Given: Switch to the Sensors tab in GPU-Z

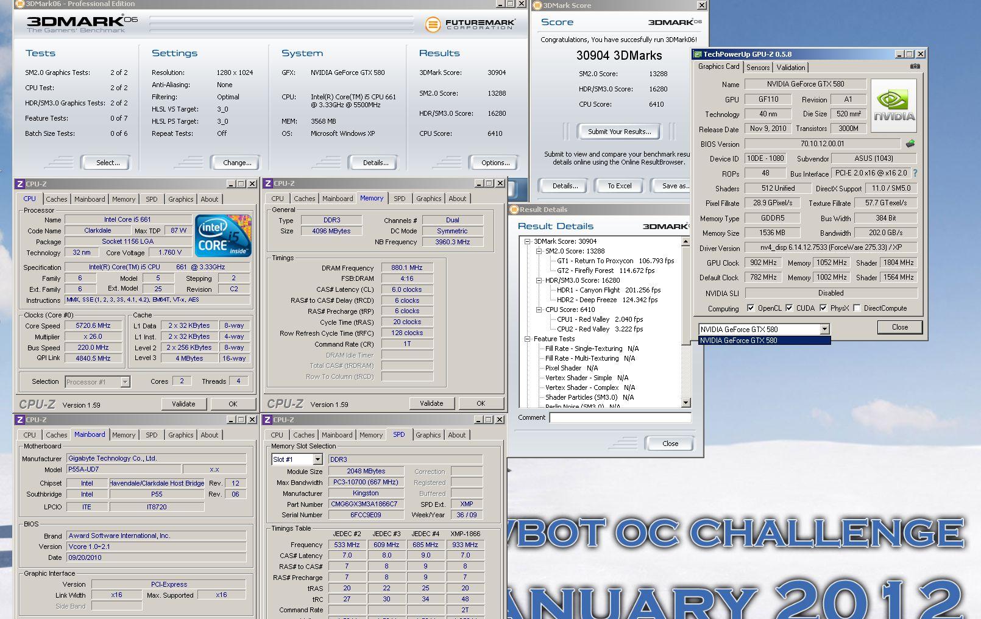Looking at the screenshot, I should [x=758, y=68].
